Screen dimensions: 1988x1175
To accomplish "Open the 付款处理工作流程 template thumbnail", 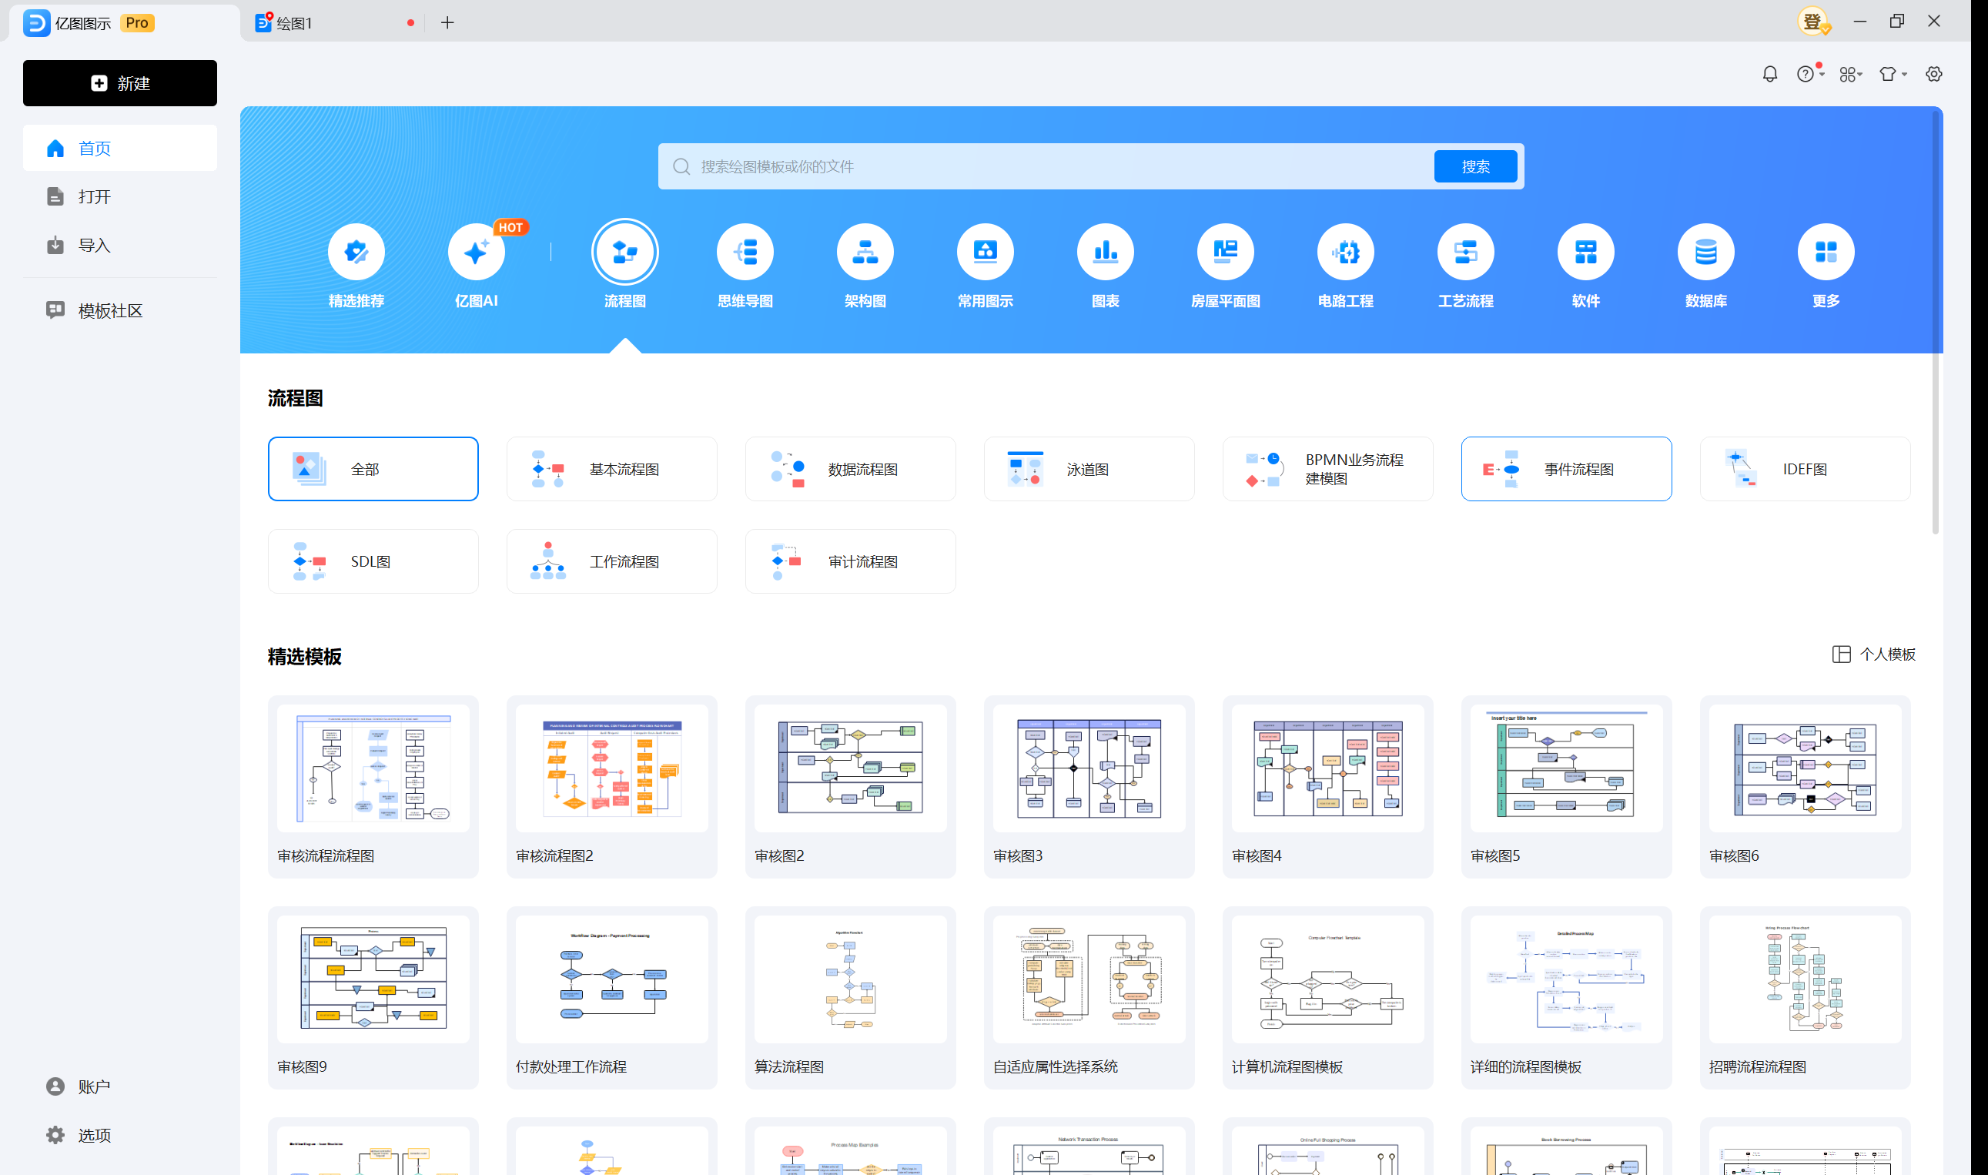I will point(611,979).
